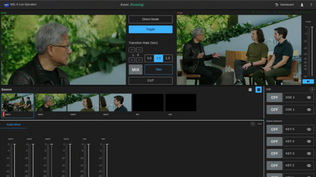Select the single-tile source view icon
This screenshot has width=316, height=177.
[258, 90]
